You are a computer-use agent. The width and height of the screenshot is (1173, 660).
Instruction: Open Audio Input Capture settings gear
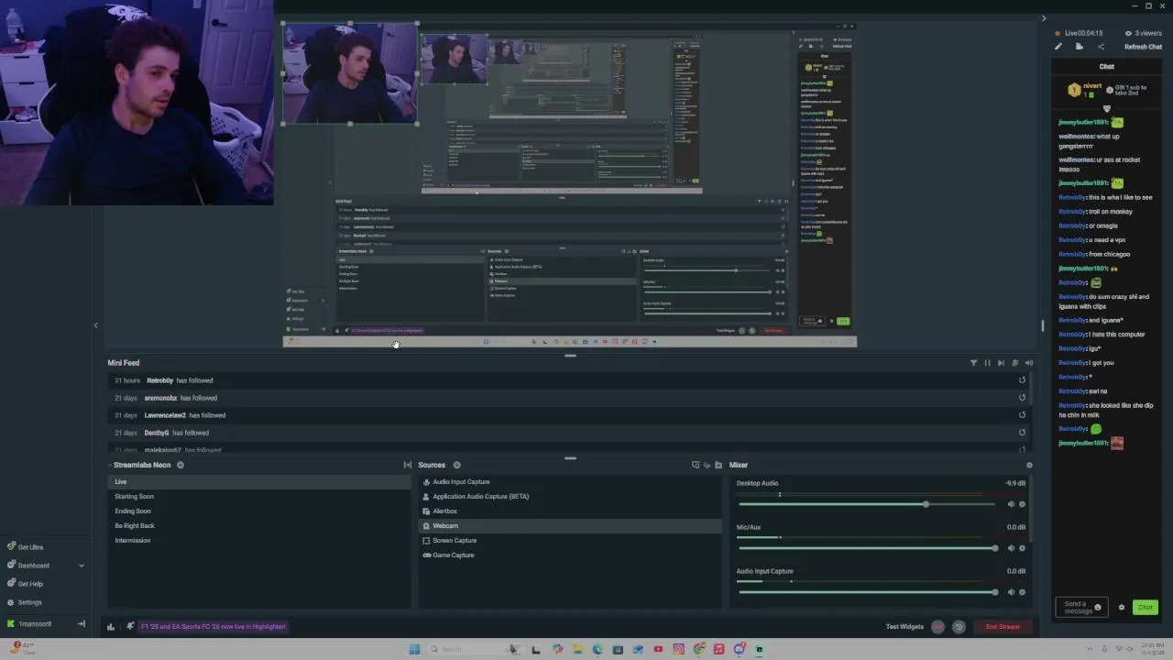(1022, 592)
